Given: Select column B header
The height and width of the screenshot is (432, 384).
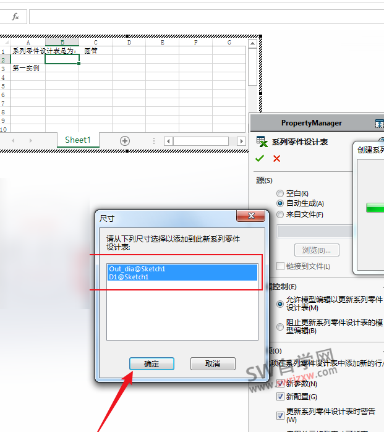Looking at the screenshot, I should pos(62,43).
